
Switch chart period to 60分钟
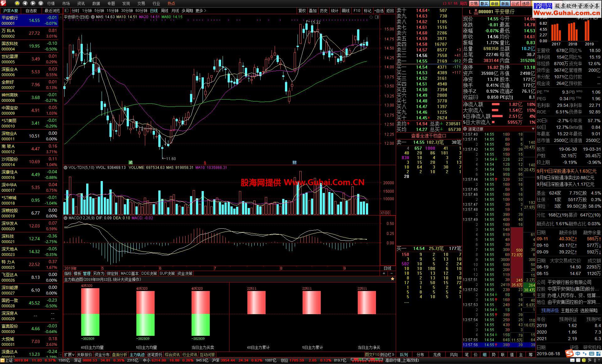(141, 11)
